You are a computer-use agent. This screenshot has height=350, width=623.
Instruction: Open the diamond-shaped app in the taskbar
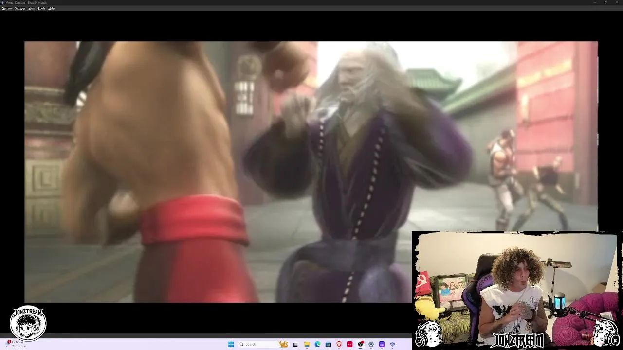(x=392, y=344)
